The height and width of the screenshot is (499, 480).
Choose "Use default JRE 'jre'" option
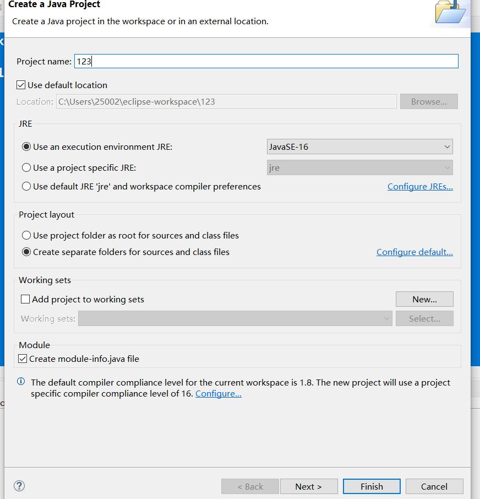click(26, 186)
